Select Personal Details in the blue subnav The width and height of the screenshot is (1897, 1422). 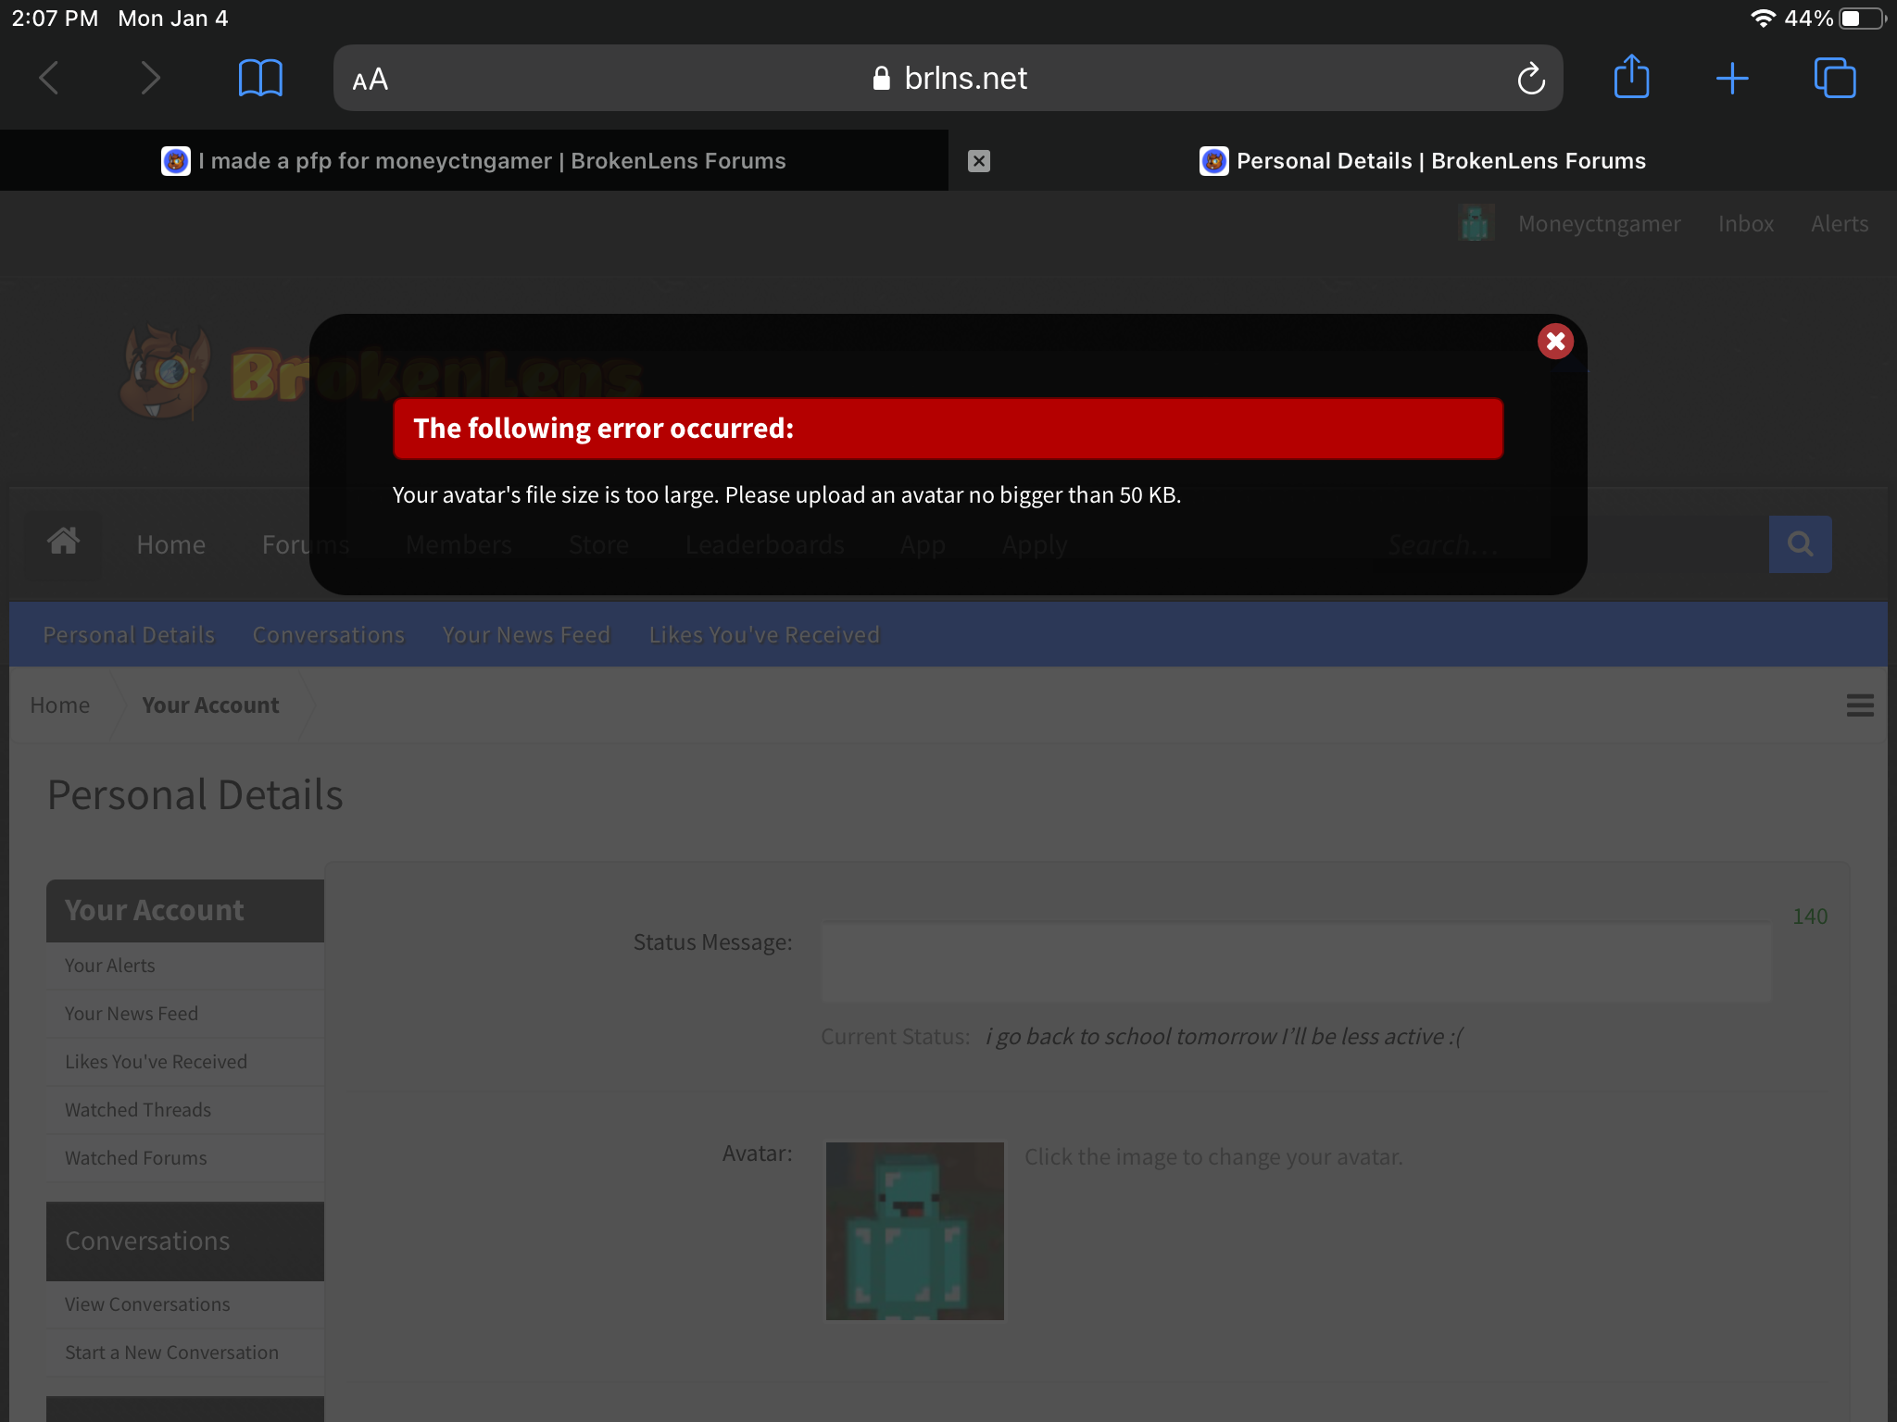(129, 635)
